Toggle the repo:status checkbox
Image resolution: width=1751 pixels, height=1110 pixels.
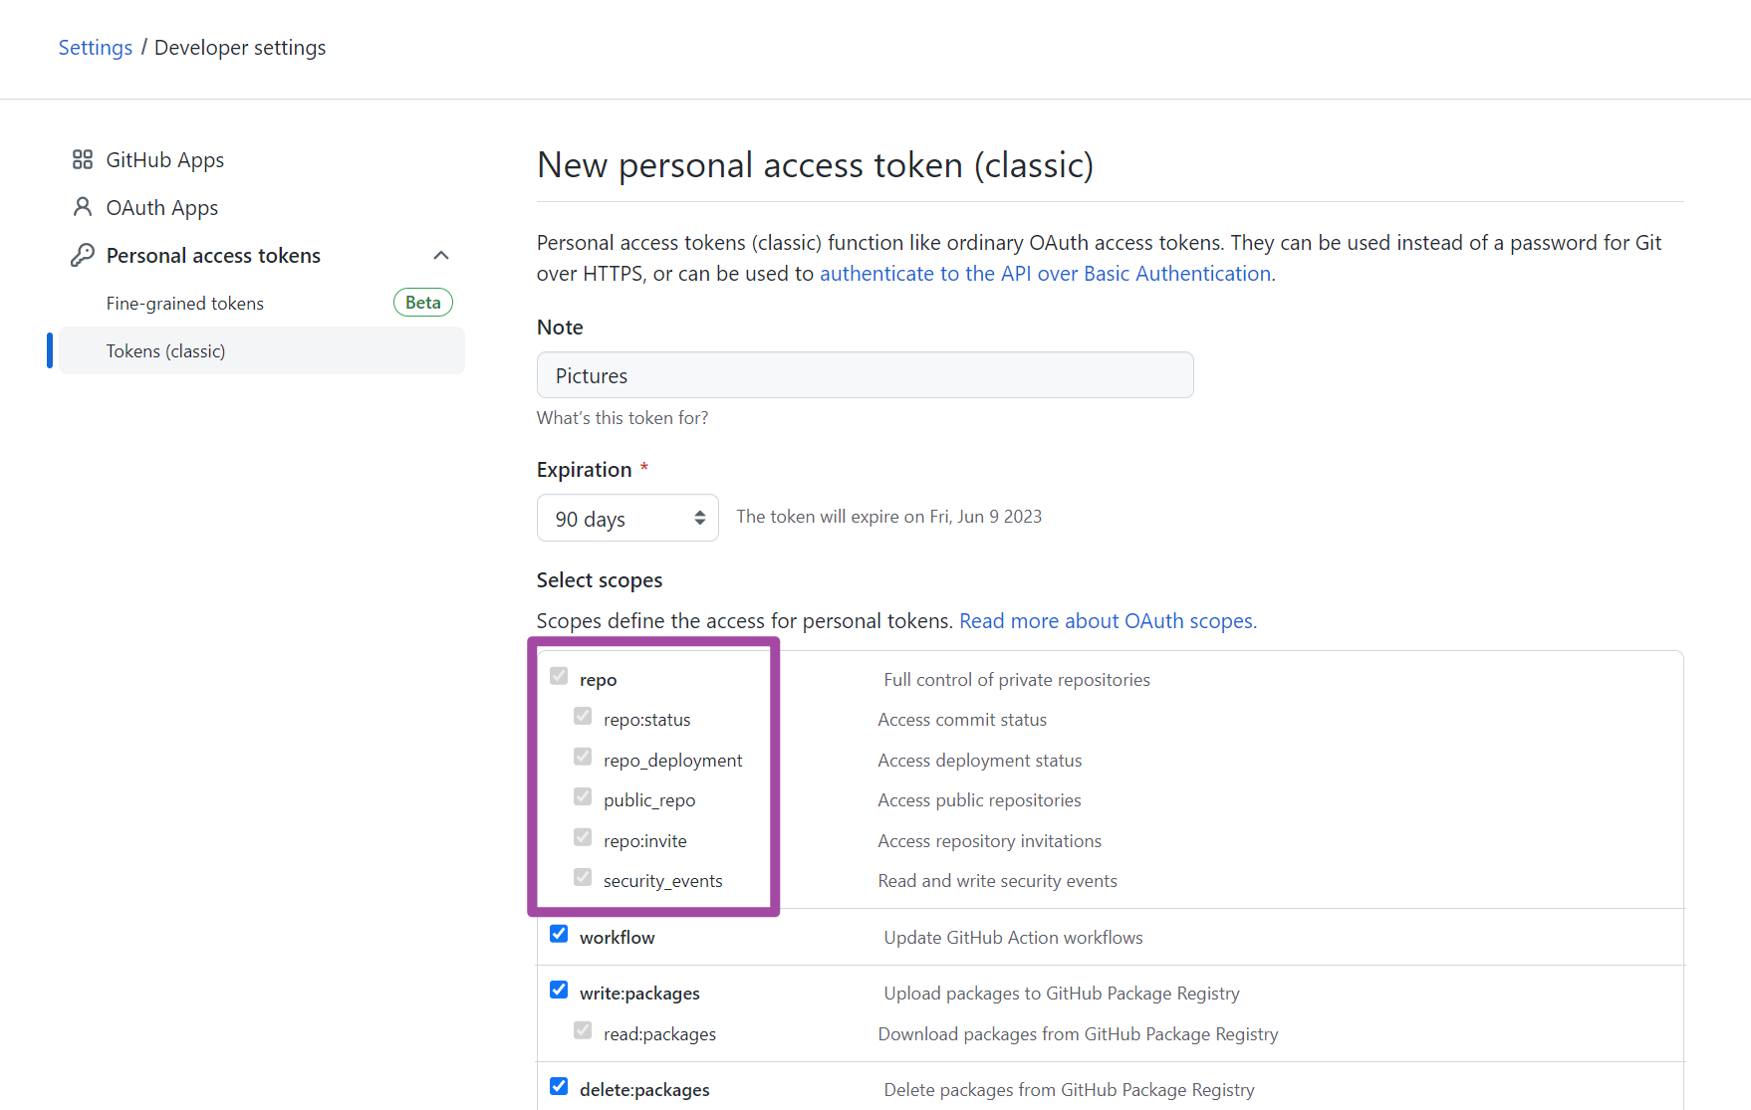pos(583,717)
